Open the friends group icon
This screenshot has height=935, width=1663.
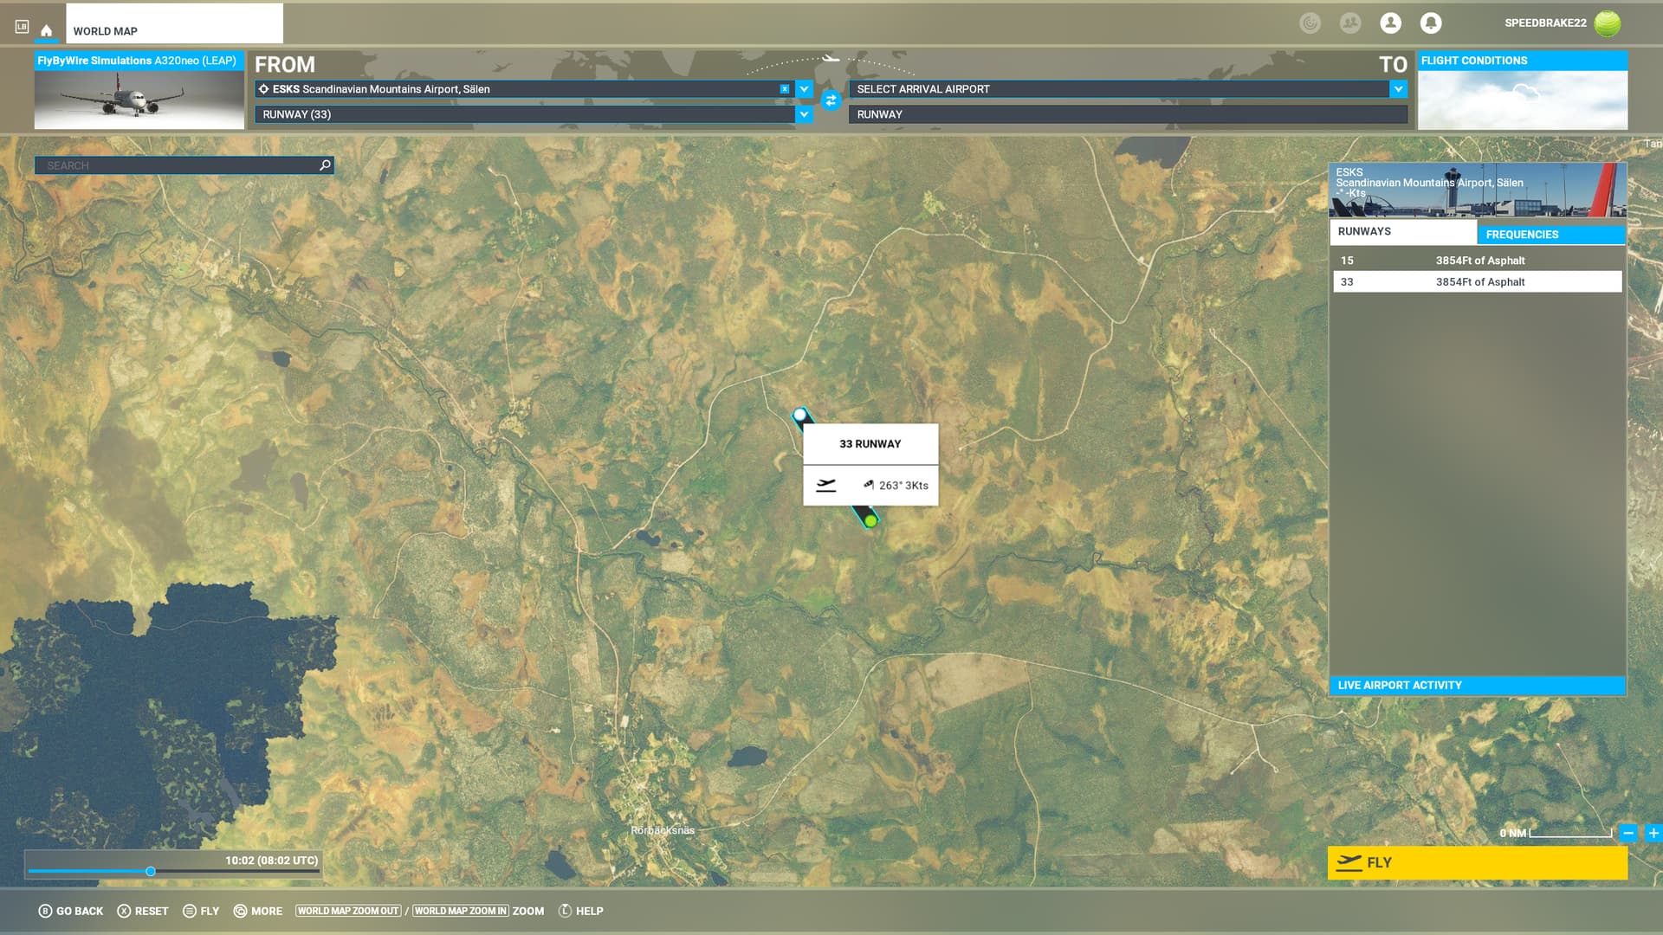pos(1349,23)
